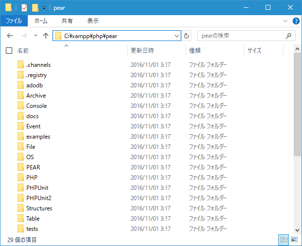Select the examples folder icon
The height and width of the screenshot is (246, 302).
pyautogui.click(x=20, y=136)
